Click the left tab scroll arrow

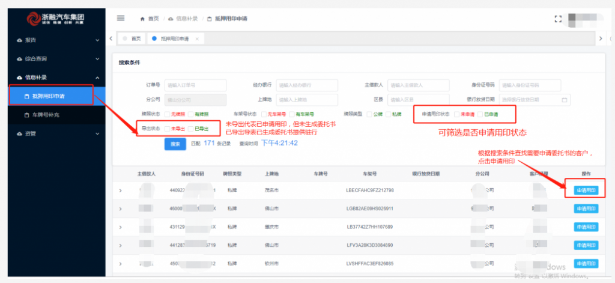(x=111, y=38)
